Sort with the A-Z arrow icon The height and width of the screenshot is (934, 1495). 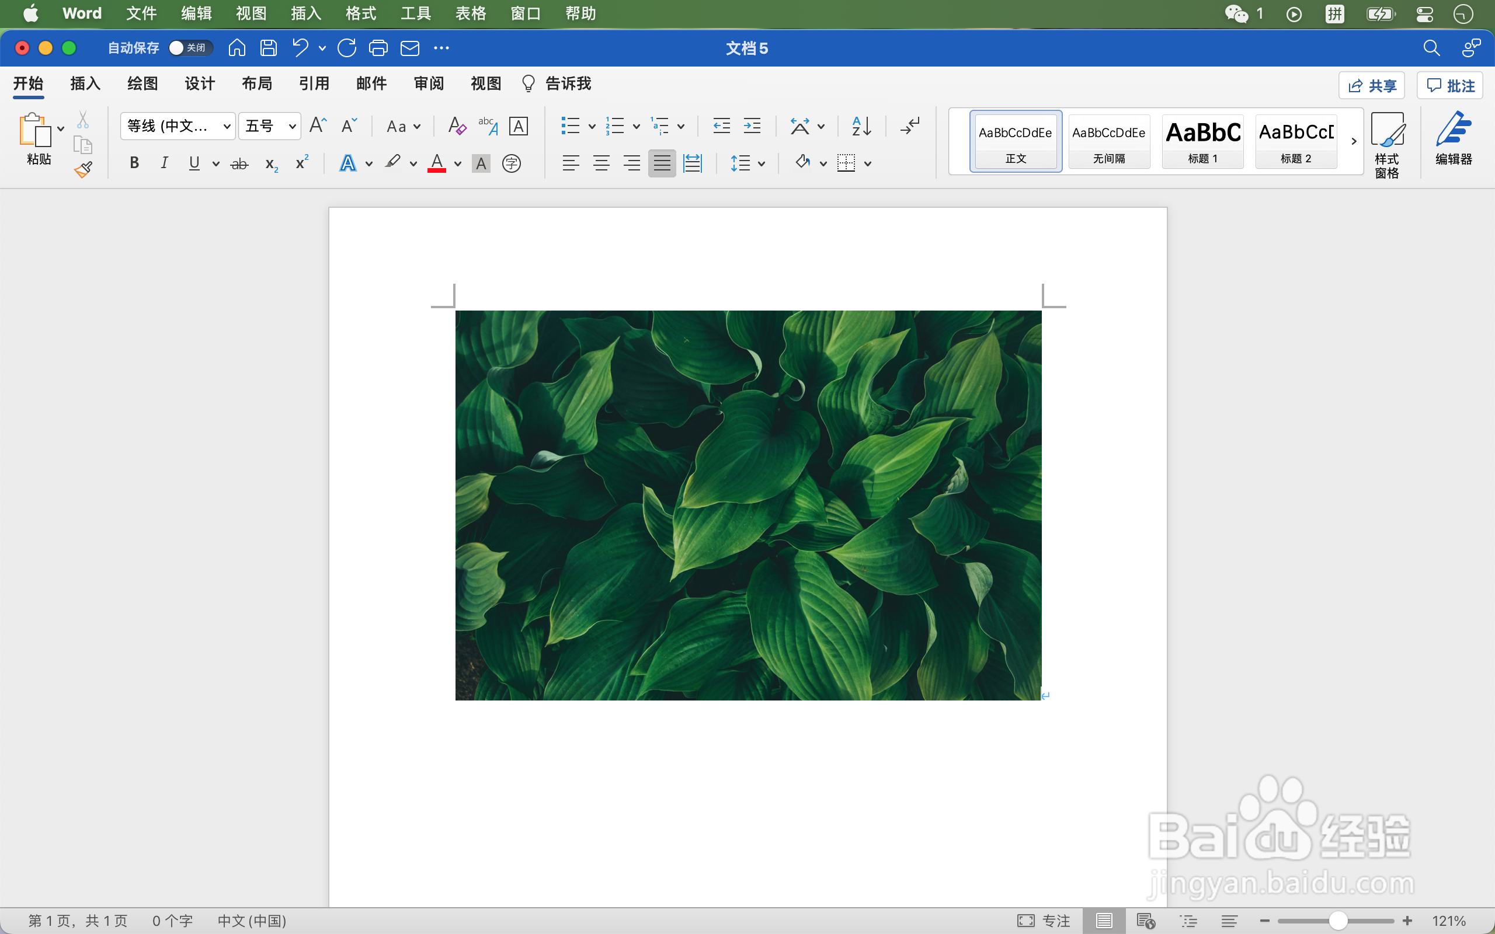coord(861,126)
